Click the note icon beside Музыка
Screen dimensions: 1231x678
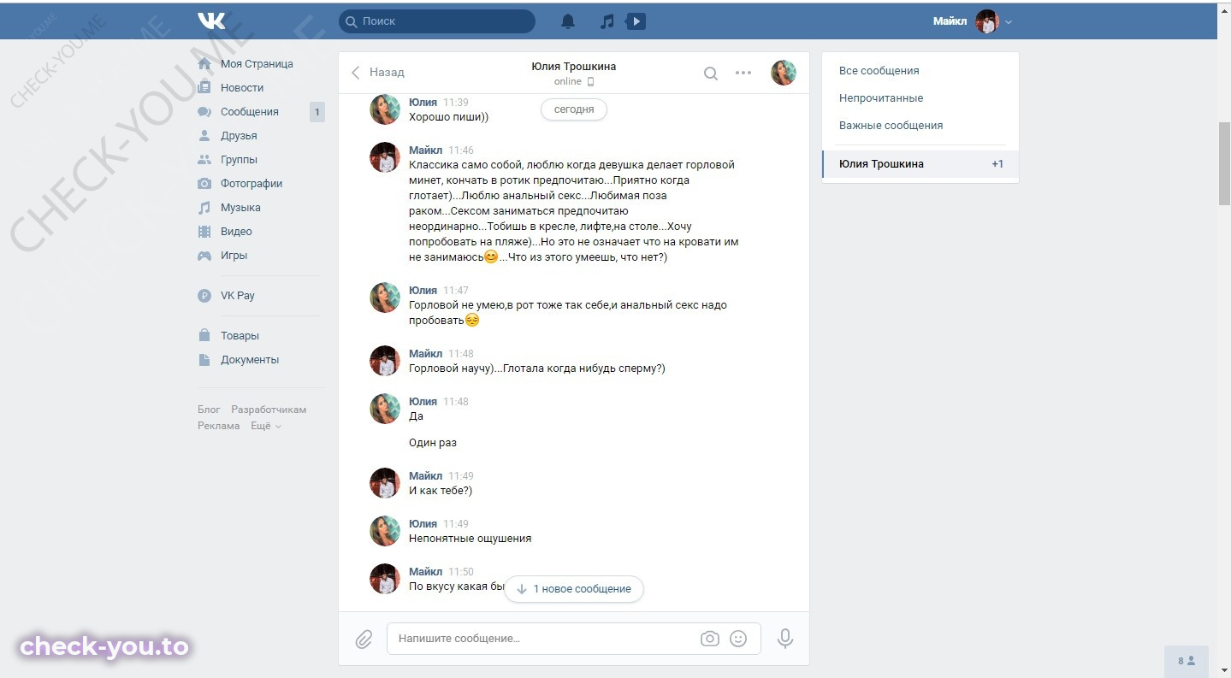point(204,208)
